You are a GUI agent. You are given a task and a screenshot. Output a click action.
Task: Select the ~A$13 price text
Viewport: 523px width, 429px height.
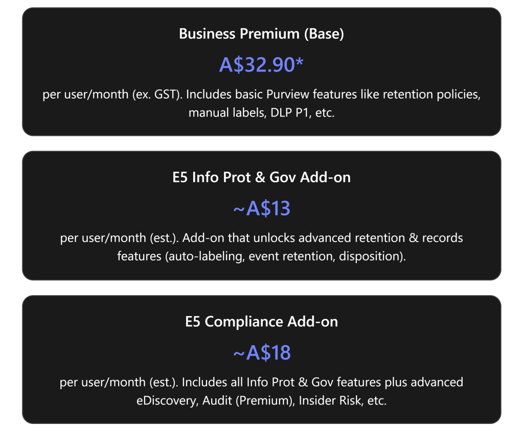[x=261, y=208]
